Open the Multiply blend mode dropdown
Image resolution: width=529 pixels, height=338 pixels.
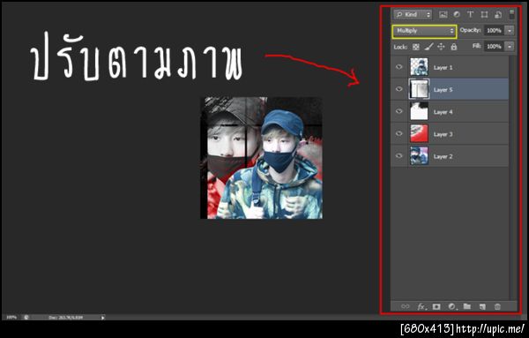[x=424, y=31]
